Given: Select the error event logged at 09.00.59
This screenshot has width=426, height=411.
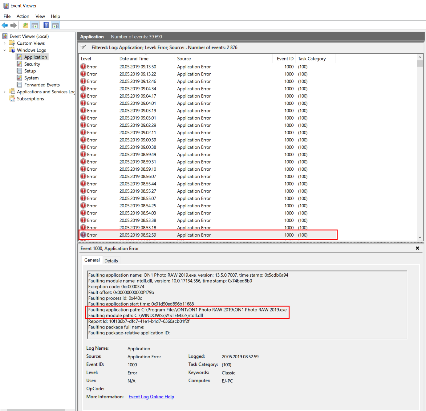Looking at the screenshot, I should click(x=137, y=140).
